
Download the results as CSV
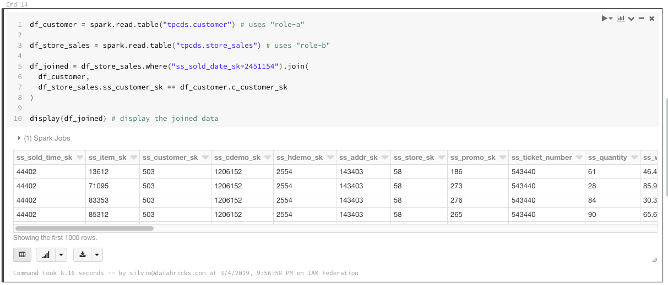[83, 255]
